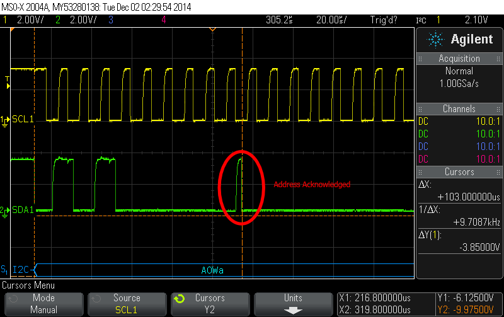Screen dimensions: 504x317
Task: Click the +103.000000us delta X value
Action: tap(469, 197)
